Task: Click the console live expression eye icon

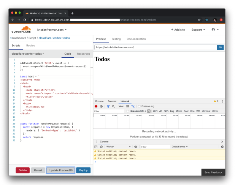Action: [x=136, y=147]
